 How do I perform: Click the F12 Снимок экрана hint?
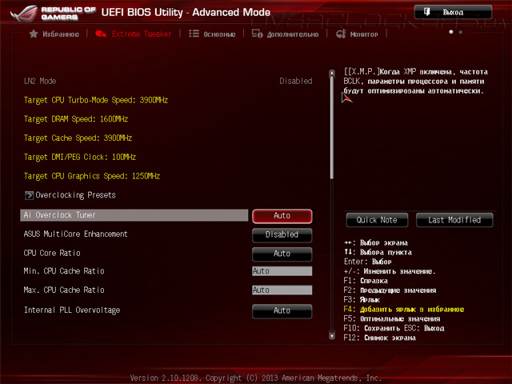tap(380, 338)
